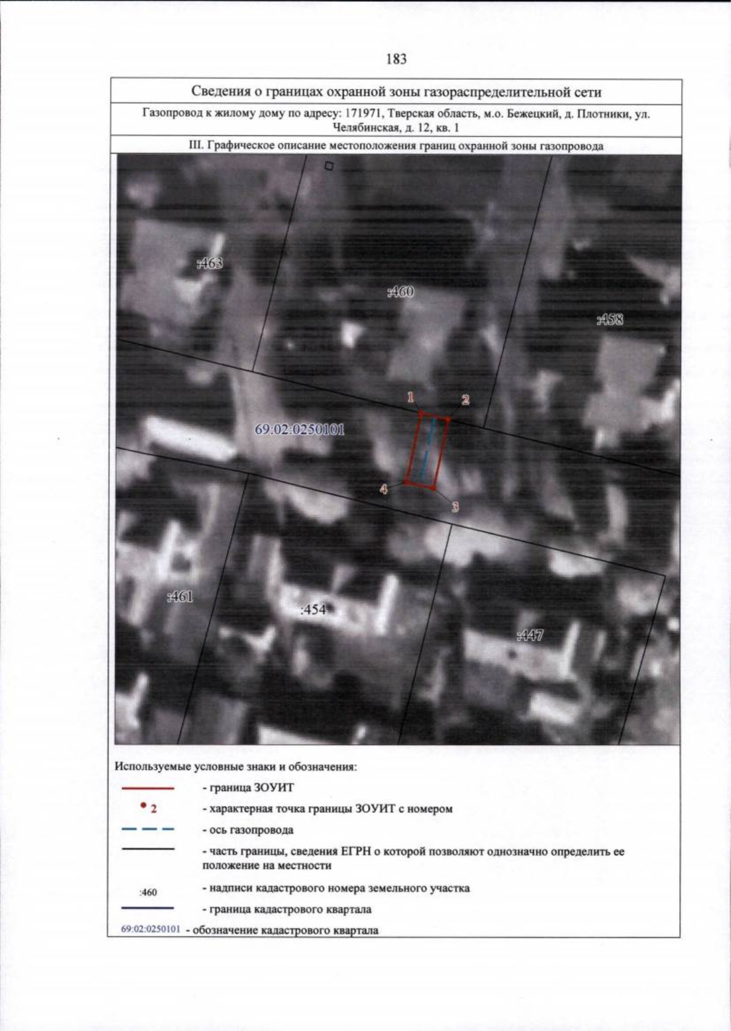
Task: Click parcel label :460 on the map
Action: [400, 292]
